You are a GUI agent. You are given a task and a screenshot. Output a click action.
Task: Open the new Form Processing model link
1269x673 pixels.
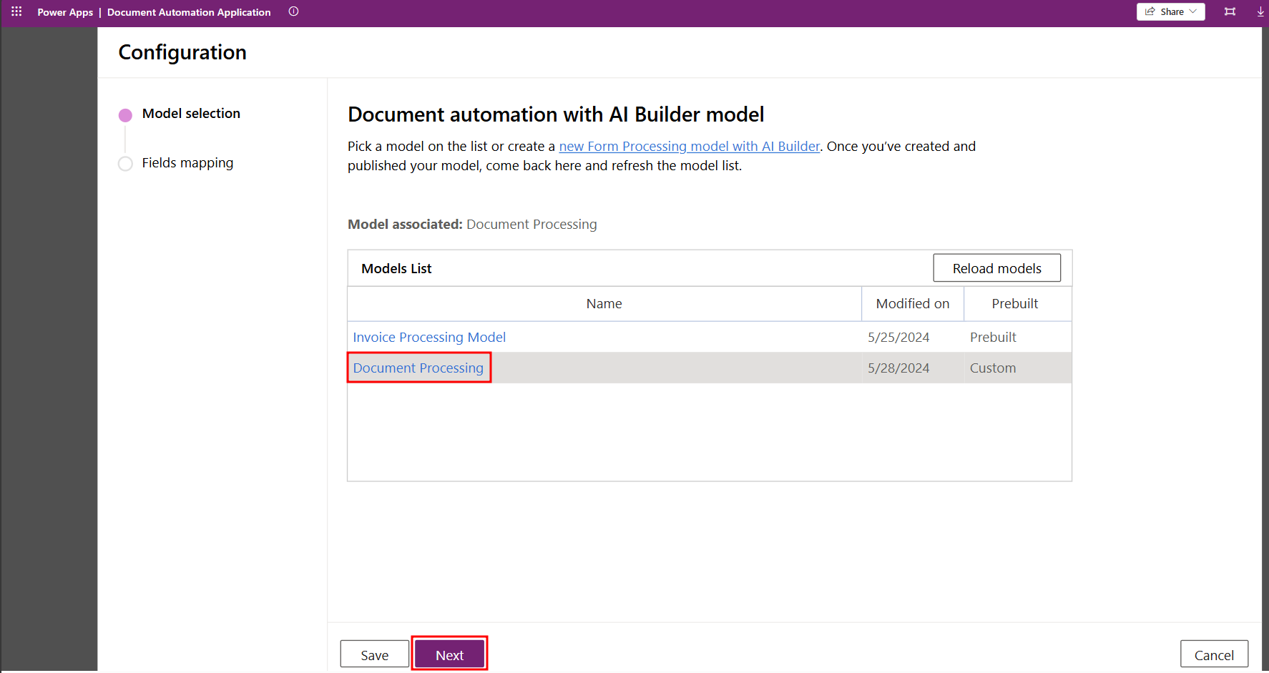[689, 147]
